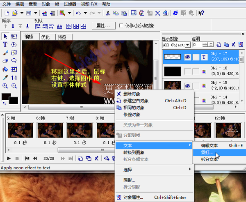Image resolution: width=246 pixels, height=202 pixels.
Task: Click the Save disk icon
Action: (28, 13)
